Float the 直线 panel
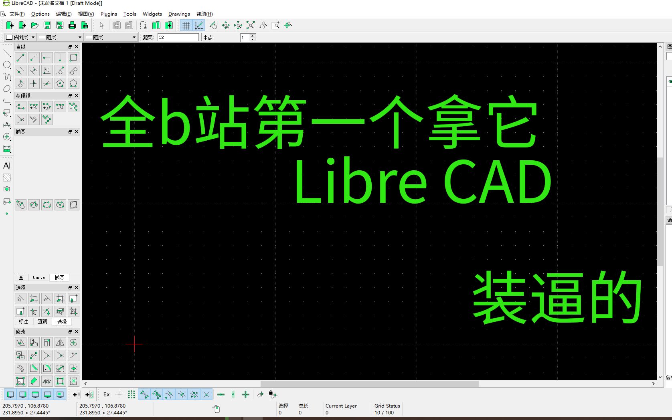The height and width of the screenshot is (420, 672). click(70, 47)
